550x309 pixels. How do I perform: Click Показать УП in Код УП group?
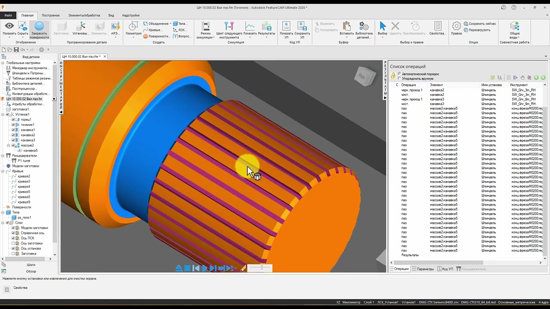(x=287, y=30)
